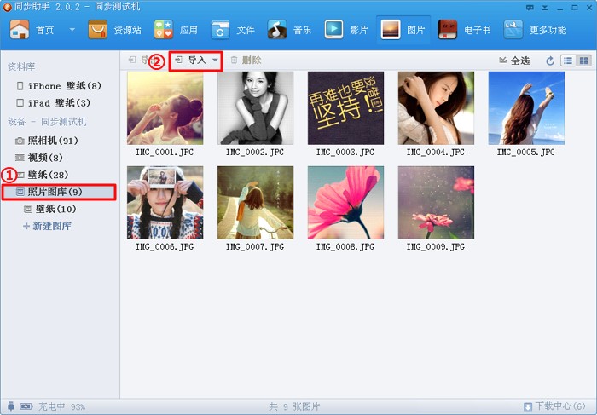This screenshot has width=597, height=415.
Task: Switch to the 图片 pictures tab
Action: tap(404, 30)
